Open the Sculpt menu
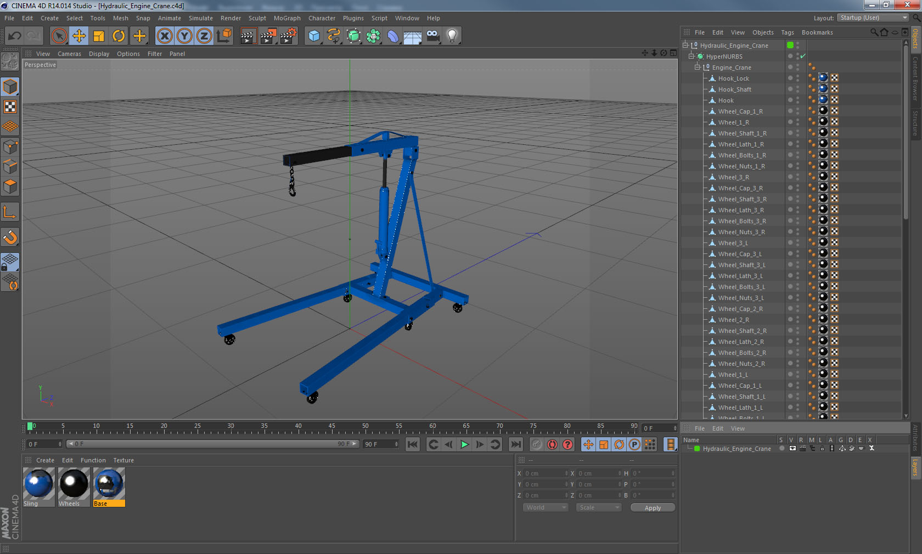The width and height of the screenshot is (922, 554). click(x=257, y=18)
